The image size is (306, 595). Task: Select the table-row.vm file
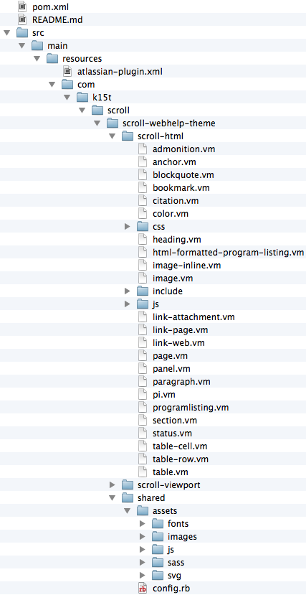pyautogui.click(x=153, y=459)
